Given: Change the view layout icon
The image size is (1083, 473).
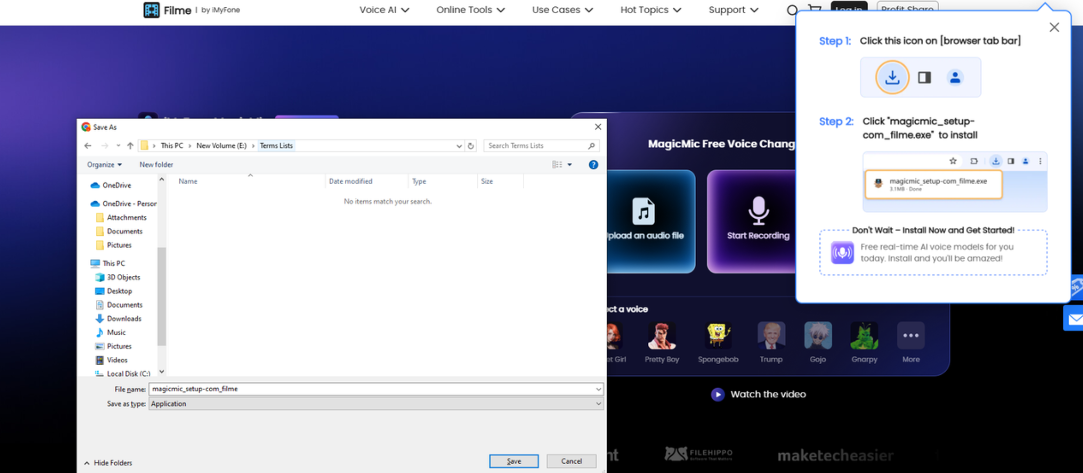Looking at the screenshot, I should pos(557,165).
